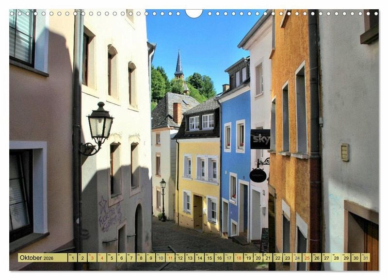Click the day 24 cell

tap(297, 258)
